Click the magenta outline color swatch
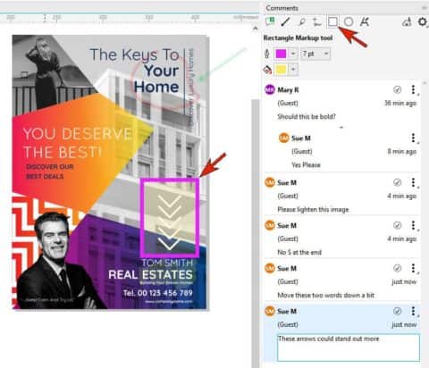429x368 pixels. 281,54
